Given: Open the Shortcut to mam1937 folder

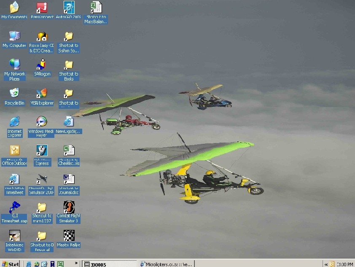Looking at the screenshot, I should tap(42, 213).
